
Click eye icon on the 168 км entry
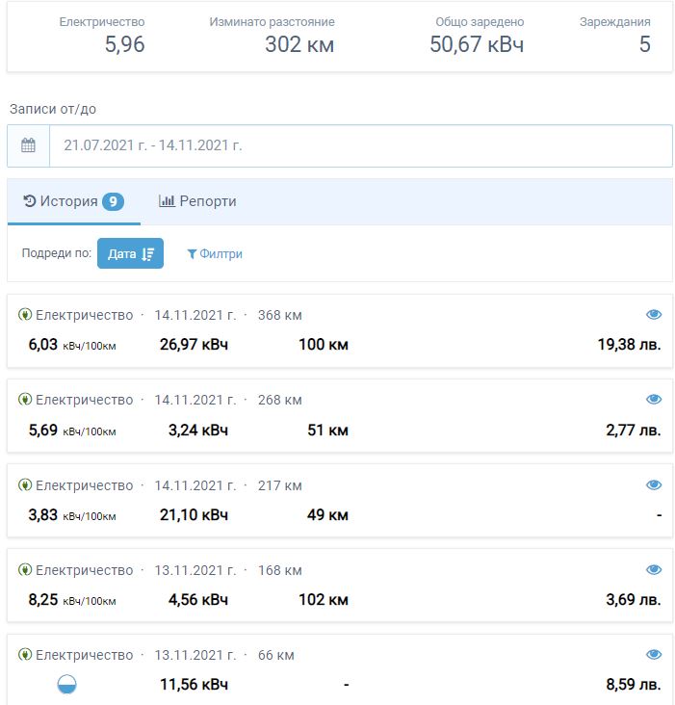(654, 570)
